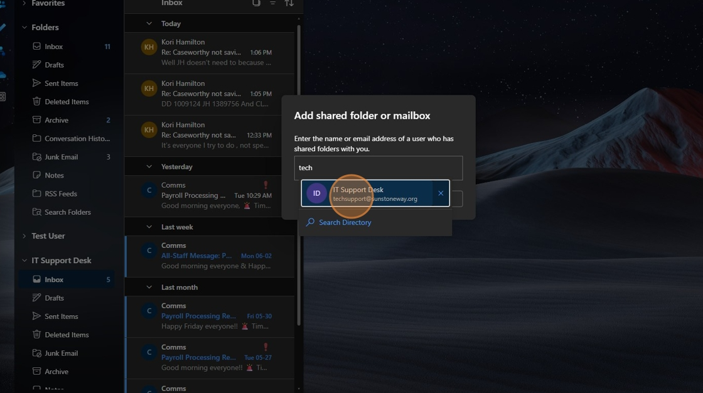The height and width of the screenshot is (393, 703).
Task: Click KH avatar on 1:05 PM email
Action: pos(149,89)
